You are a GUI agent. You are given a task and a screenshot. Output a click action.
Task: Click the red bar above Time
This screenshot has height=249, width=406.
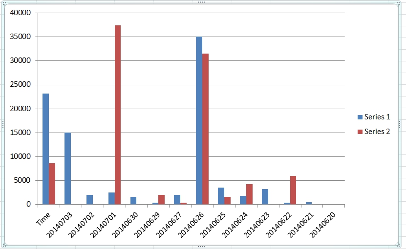tap(52, 184)
